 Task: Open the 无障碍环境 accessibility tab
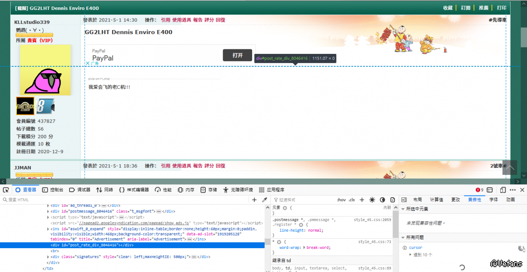point(238,190)
